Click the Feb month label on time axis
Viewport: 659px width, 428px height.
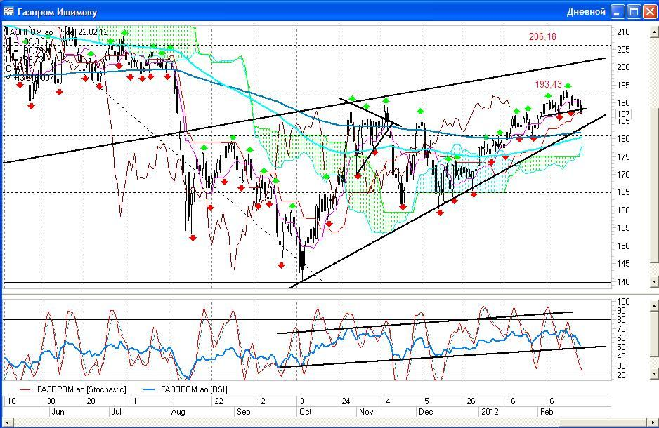[547, 412]
